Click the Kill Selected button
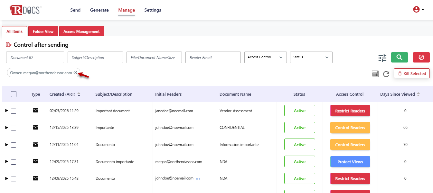433x193 pixels. (x=411, y=73)
